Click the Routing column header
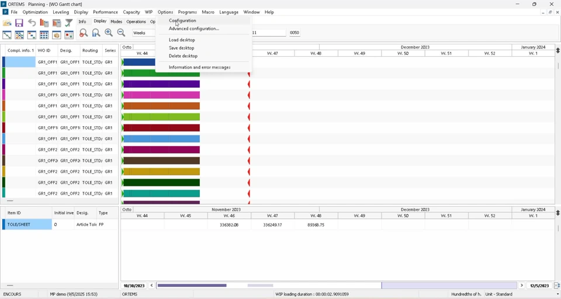Viewport: 561px width, 299px height. (91, 50)
